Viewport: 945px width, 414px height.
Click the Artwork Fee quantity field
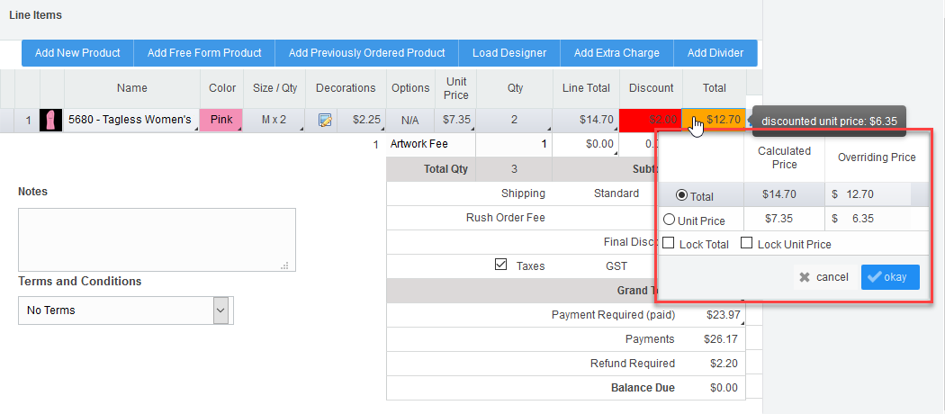514,144
